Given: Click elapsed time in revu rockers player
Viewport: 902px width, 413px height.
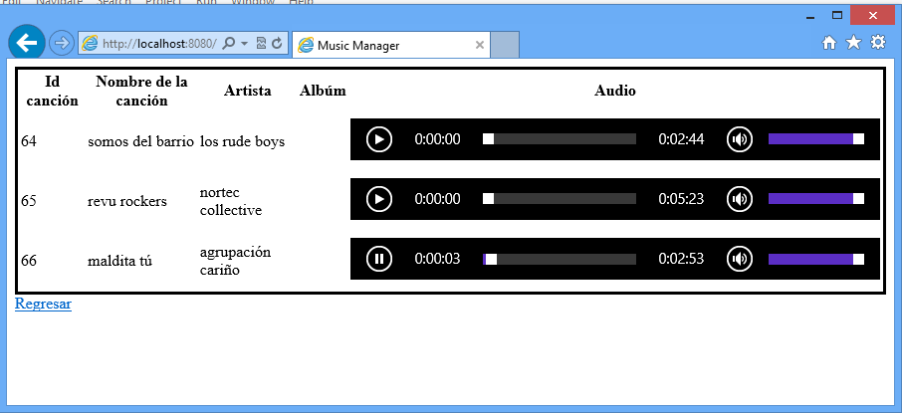Looking at the screenshot, I should point(437,199).
